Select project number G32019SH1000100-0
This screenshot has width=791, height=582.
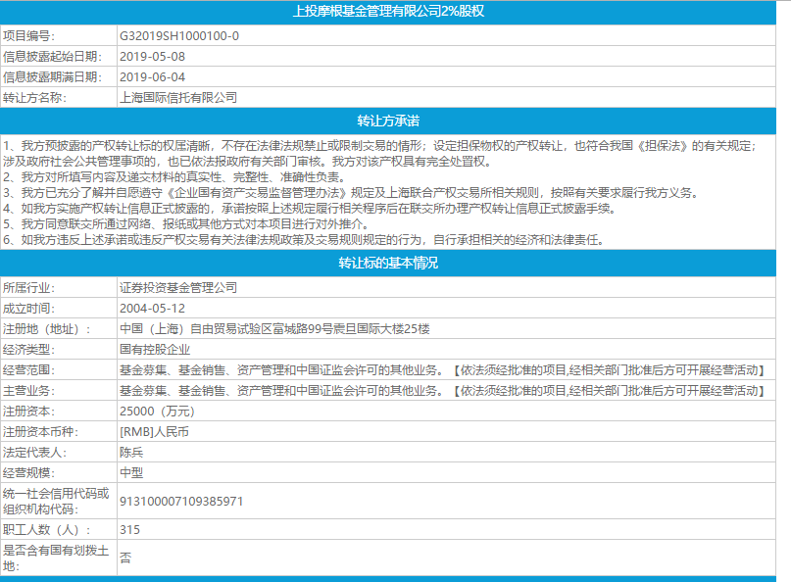(179, 36)
